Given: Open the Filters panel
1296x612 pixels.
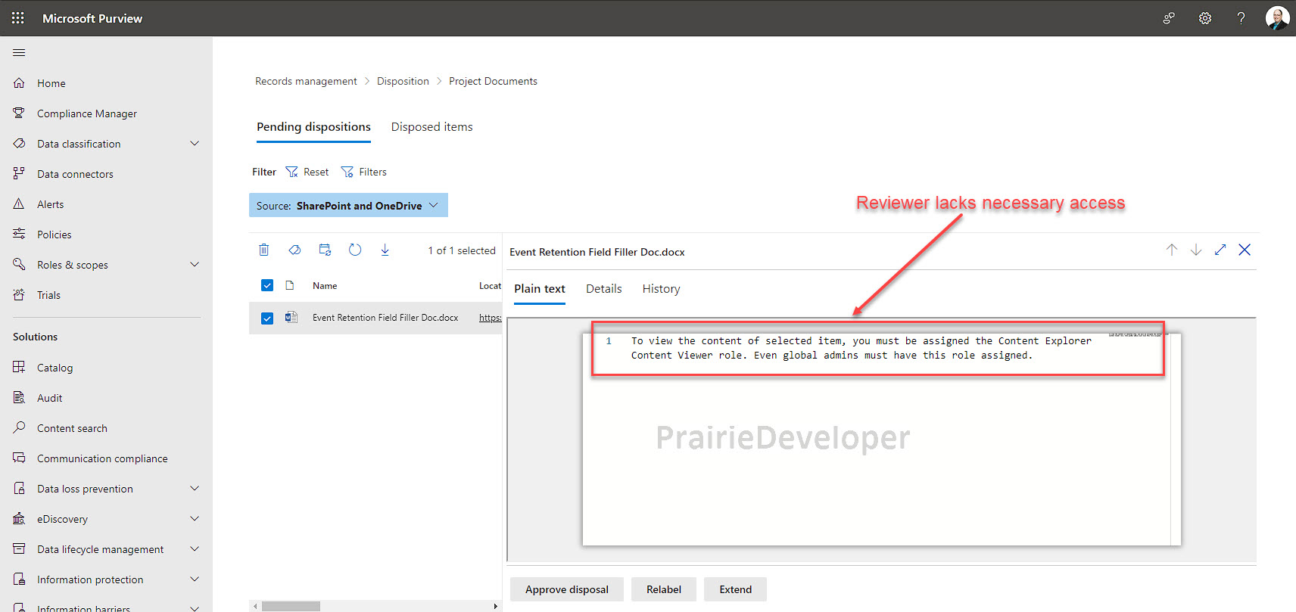Looking at the screenshot, I should coord(364,172).
